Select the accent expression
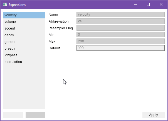This screenshot has height=121, width=168. click(x=24, y=28)
